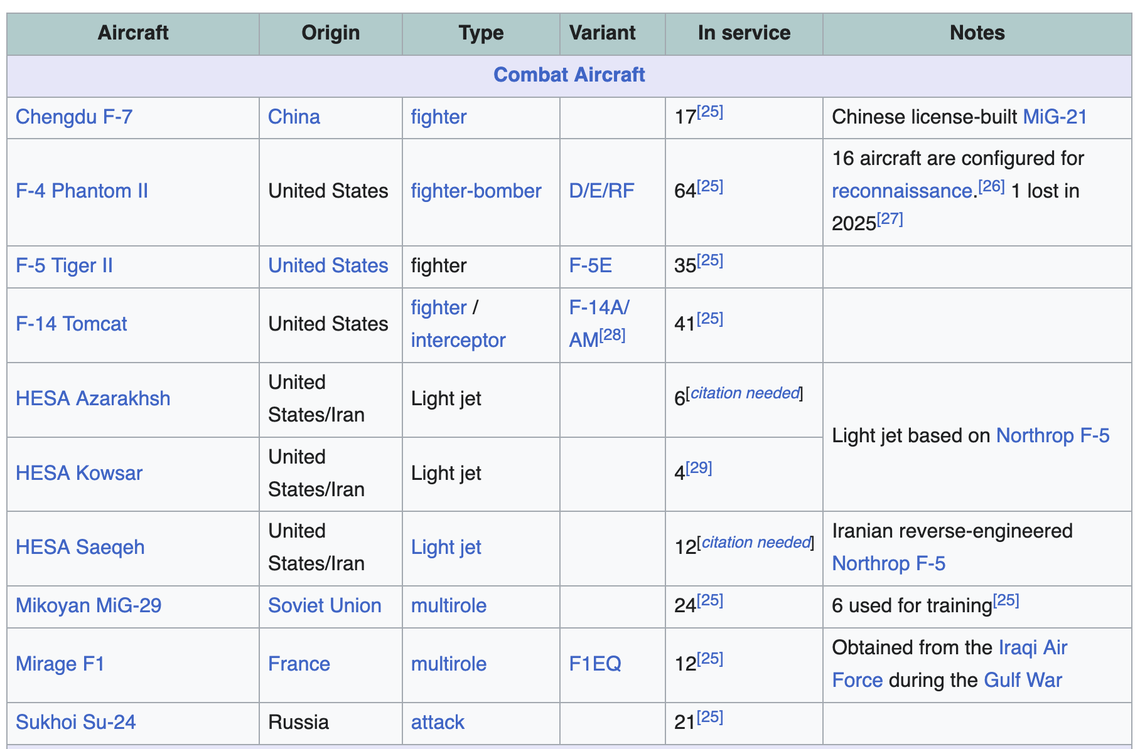Screen dimensions: 1140x749
Task: Click the interceptor type link
Action: (x=458, y=340)
